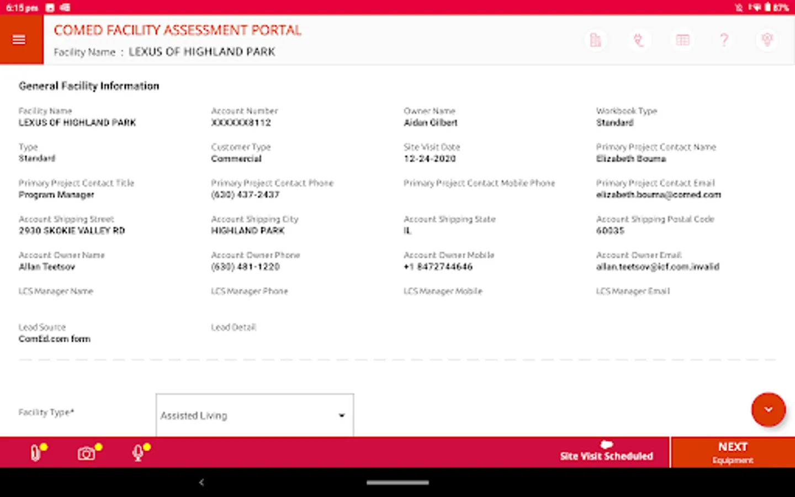Viewport: 795px width, 497px height.
Task: Select Primary Contact Phone (630) 437-2437
Action: 245,194
